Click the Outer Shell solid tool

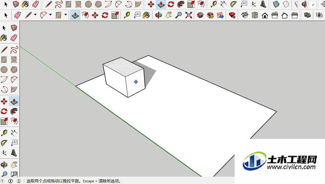pos(307,15)
